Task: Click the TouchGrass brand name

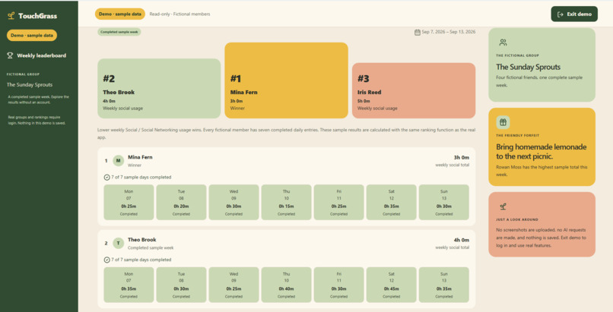Action: coord(37,16)
